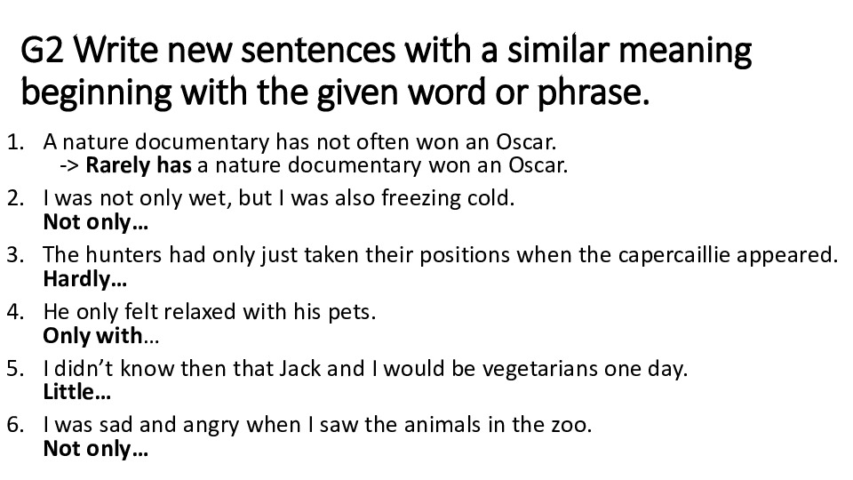Click 'He only felt relaxed with his pets'
853x480 pixels.
pos(210,312)
